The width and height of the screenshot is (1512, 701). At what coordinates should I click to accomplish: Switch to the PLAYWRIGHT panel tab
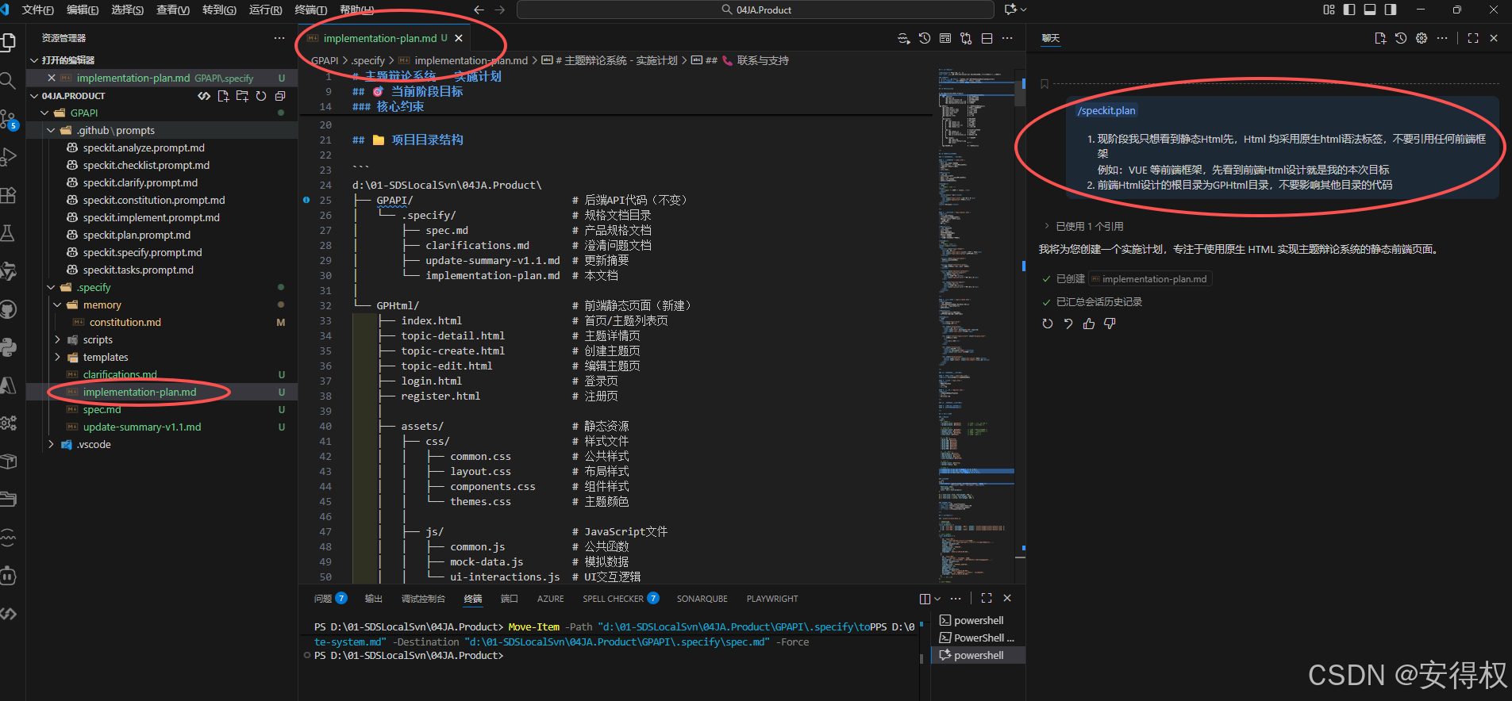click(772, 599)
